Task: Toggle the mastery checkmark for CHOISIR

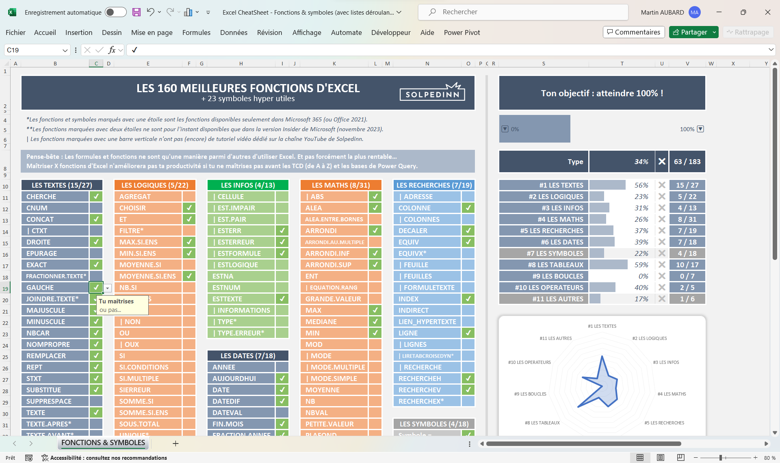Action: click(x=189, y=208)
